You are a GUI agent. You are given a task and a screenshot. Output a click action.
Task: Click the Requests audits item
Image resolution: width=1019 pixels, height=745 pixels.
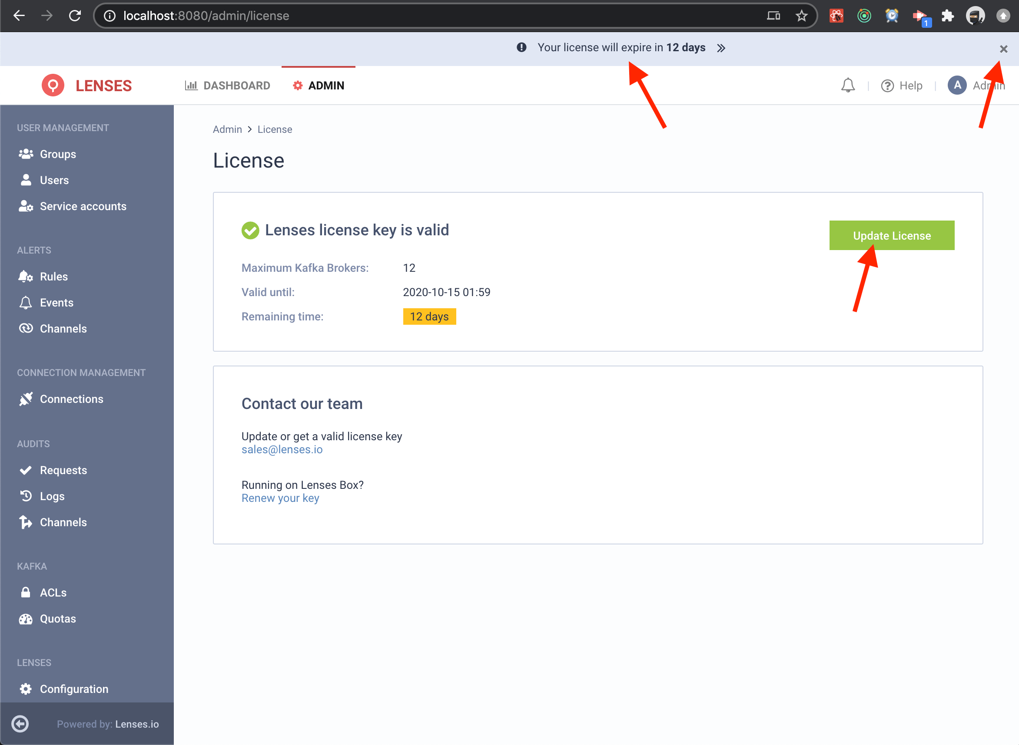point(64,470)
